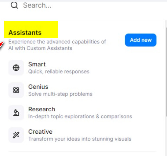The image size is (167, 156).
Task: Click the magnifying glass search icon
Action: (14, 5)
